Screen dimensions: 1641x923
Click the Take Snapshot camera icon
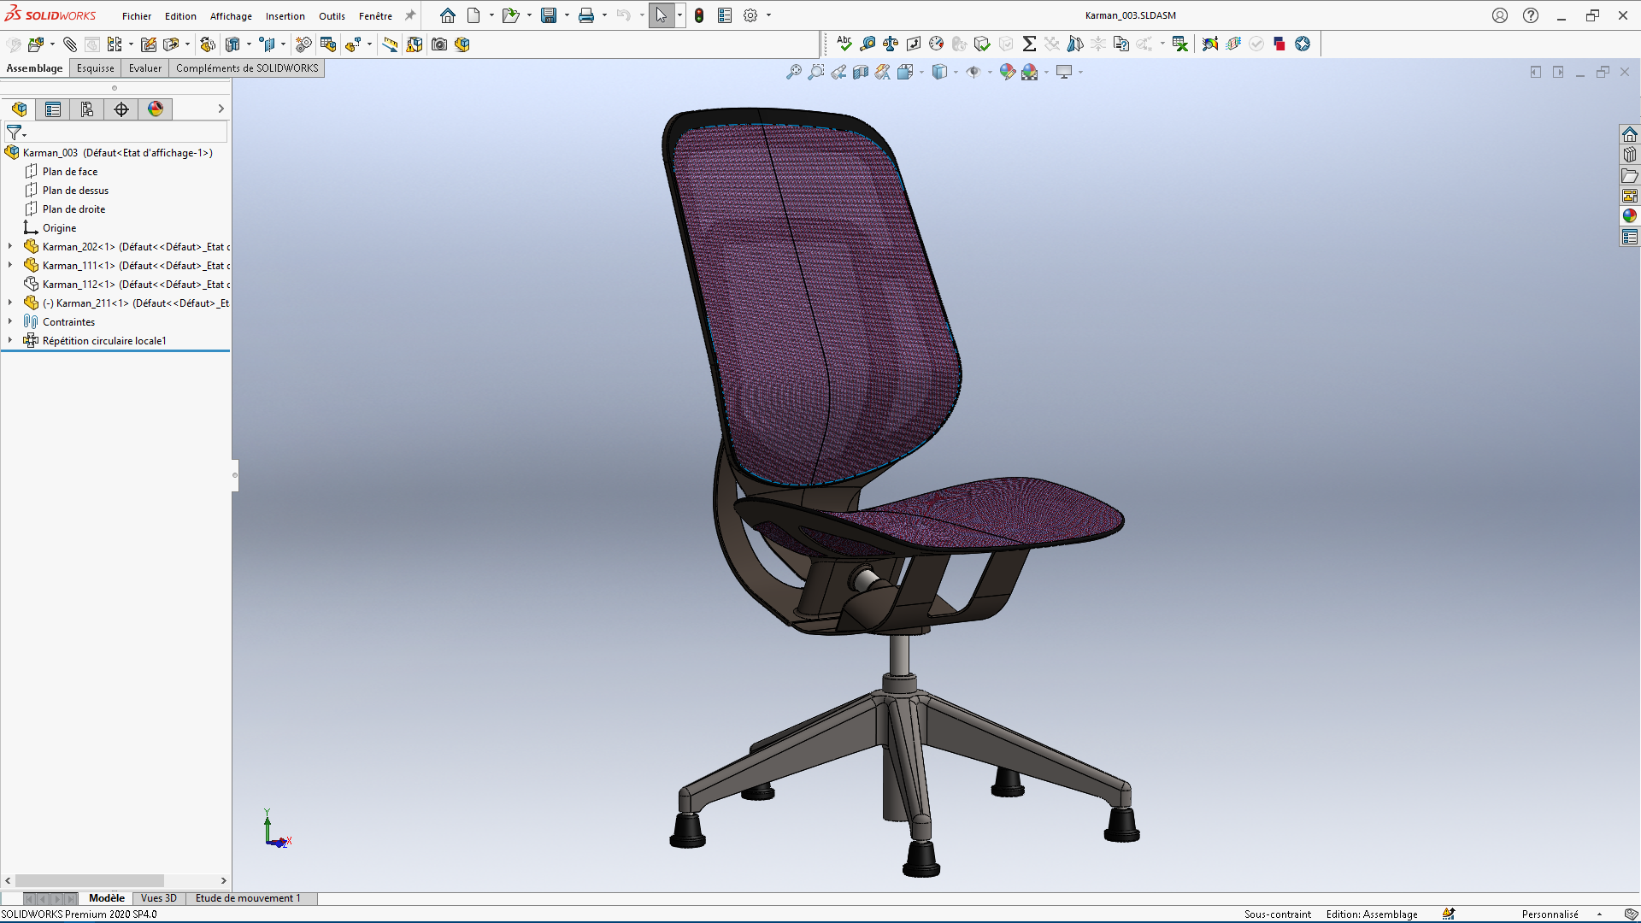coord(439,44)
